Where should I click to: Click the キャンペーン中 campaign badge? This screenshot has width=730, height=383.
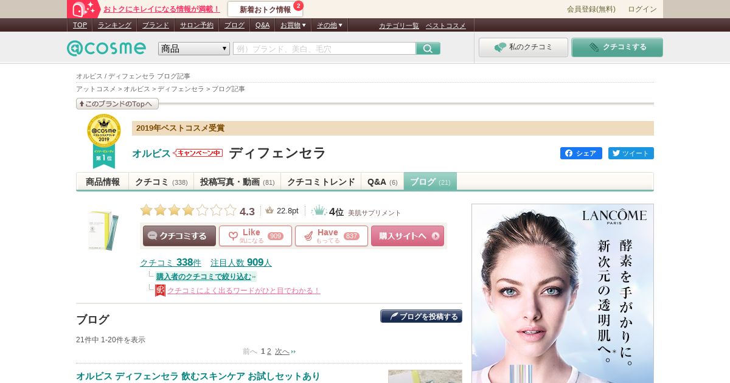(198, 153)
